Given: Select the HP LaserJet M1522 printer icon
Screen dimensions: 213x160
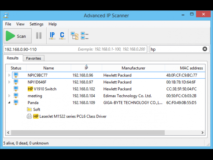Looking at the screenshot, I should pos(29,116).
